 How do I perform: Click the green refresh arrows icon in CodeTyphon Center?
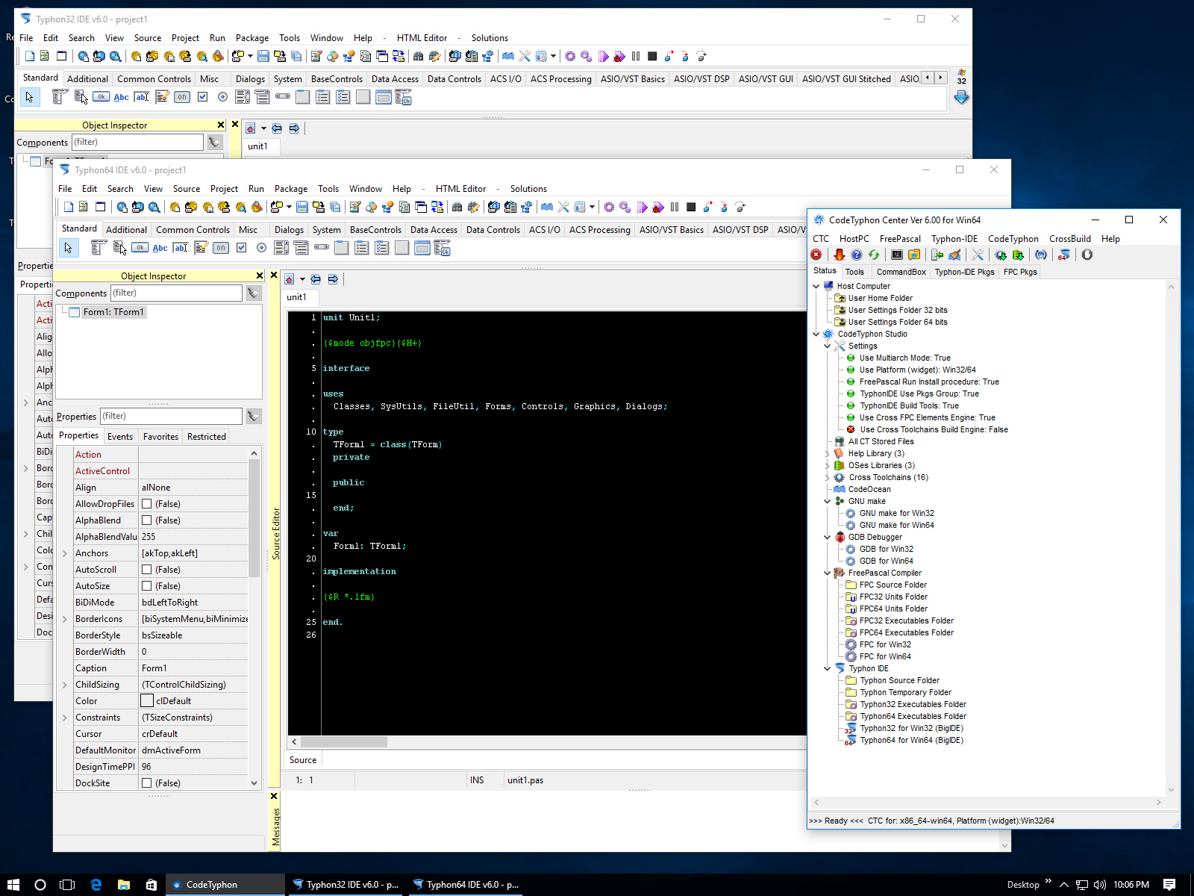(x=874, y=255)
